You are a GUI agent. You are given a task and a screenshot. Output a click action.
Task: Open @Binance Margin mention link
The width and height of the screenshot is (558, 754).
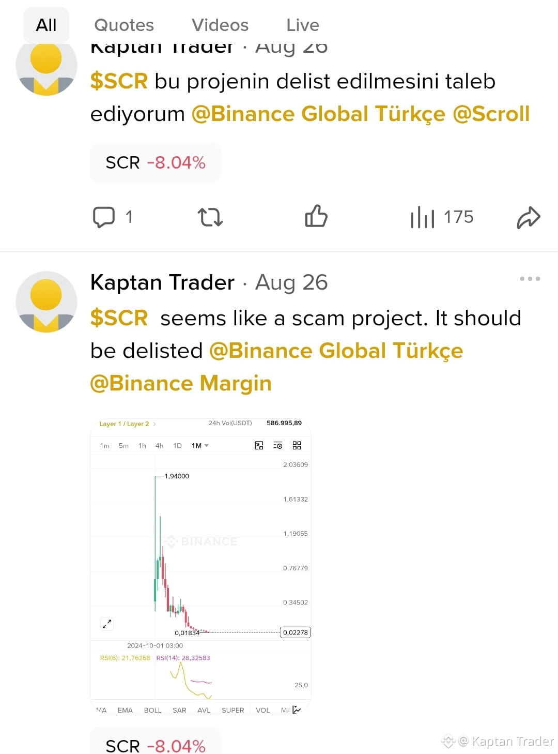pos(181,384)
